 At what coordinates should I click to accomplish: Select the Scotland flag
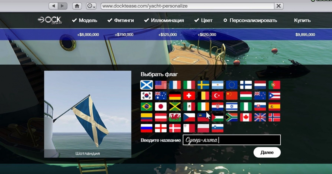(147, 85)
